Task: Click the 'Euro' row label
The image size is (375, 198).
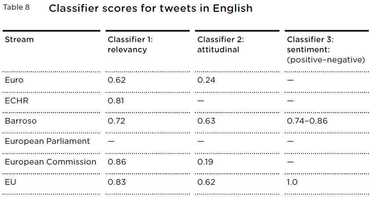Action: [x=14, y=80]
